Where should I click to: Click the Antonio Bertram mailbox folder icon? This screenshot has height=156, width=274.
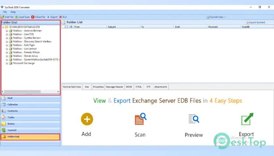(11, 31)
